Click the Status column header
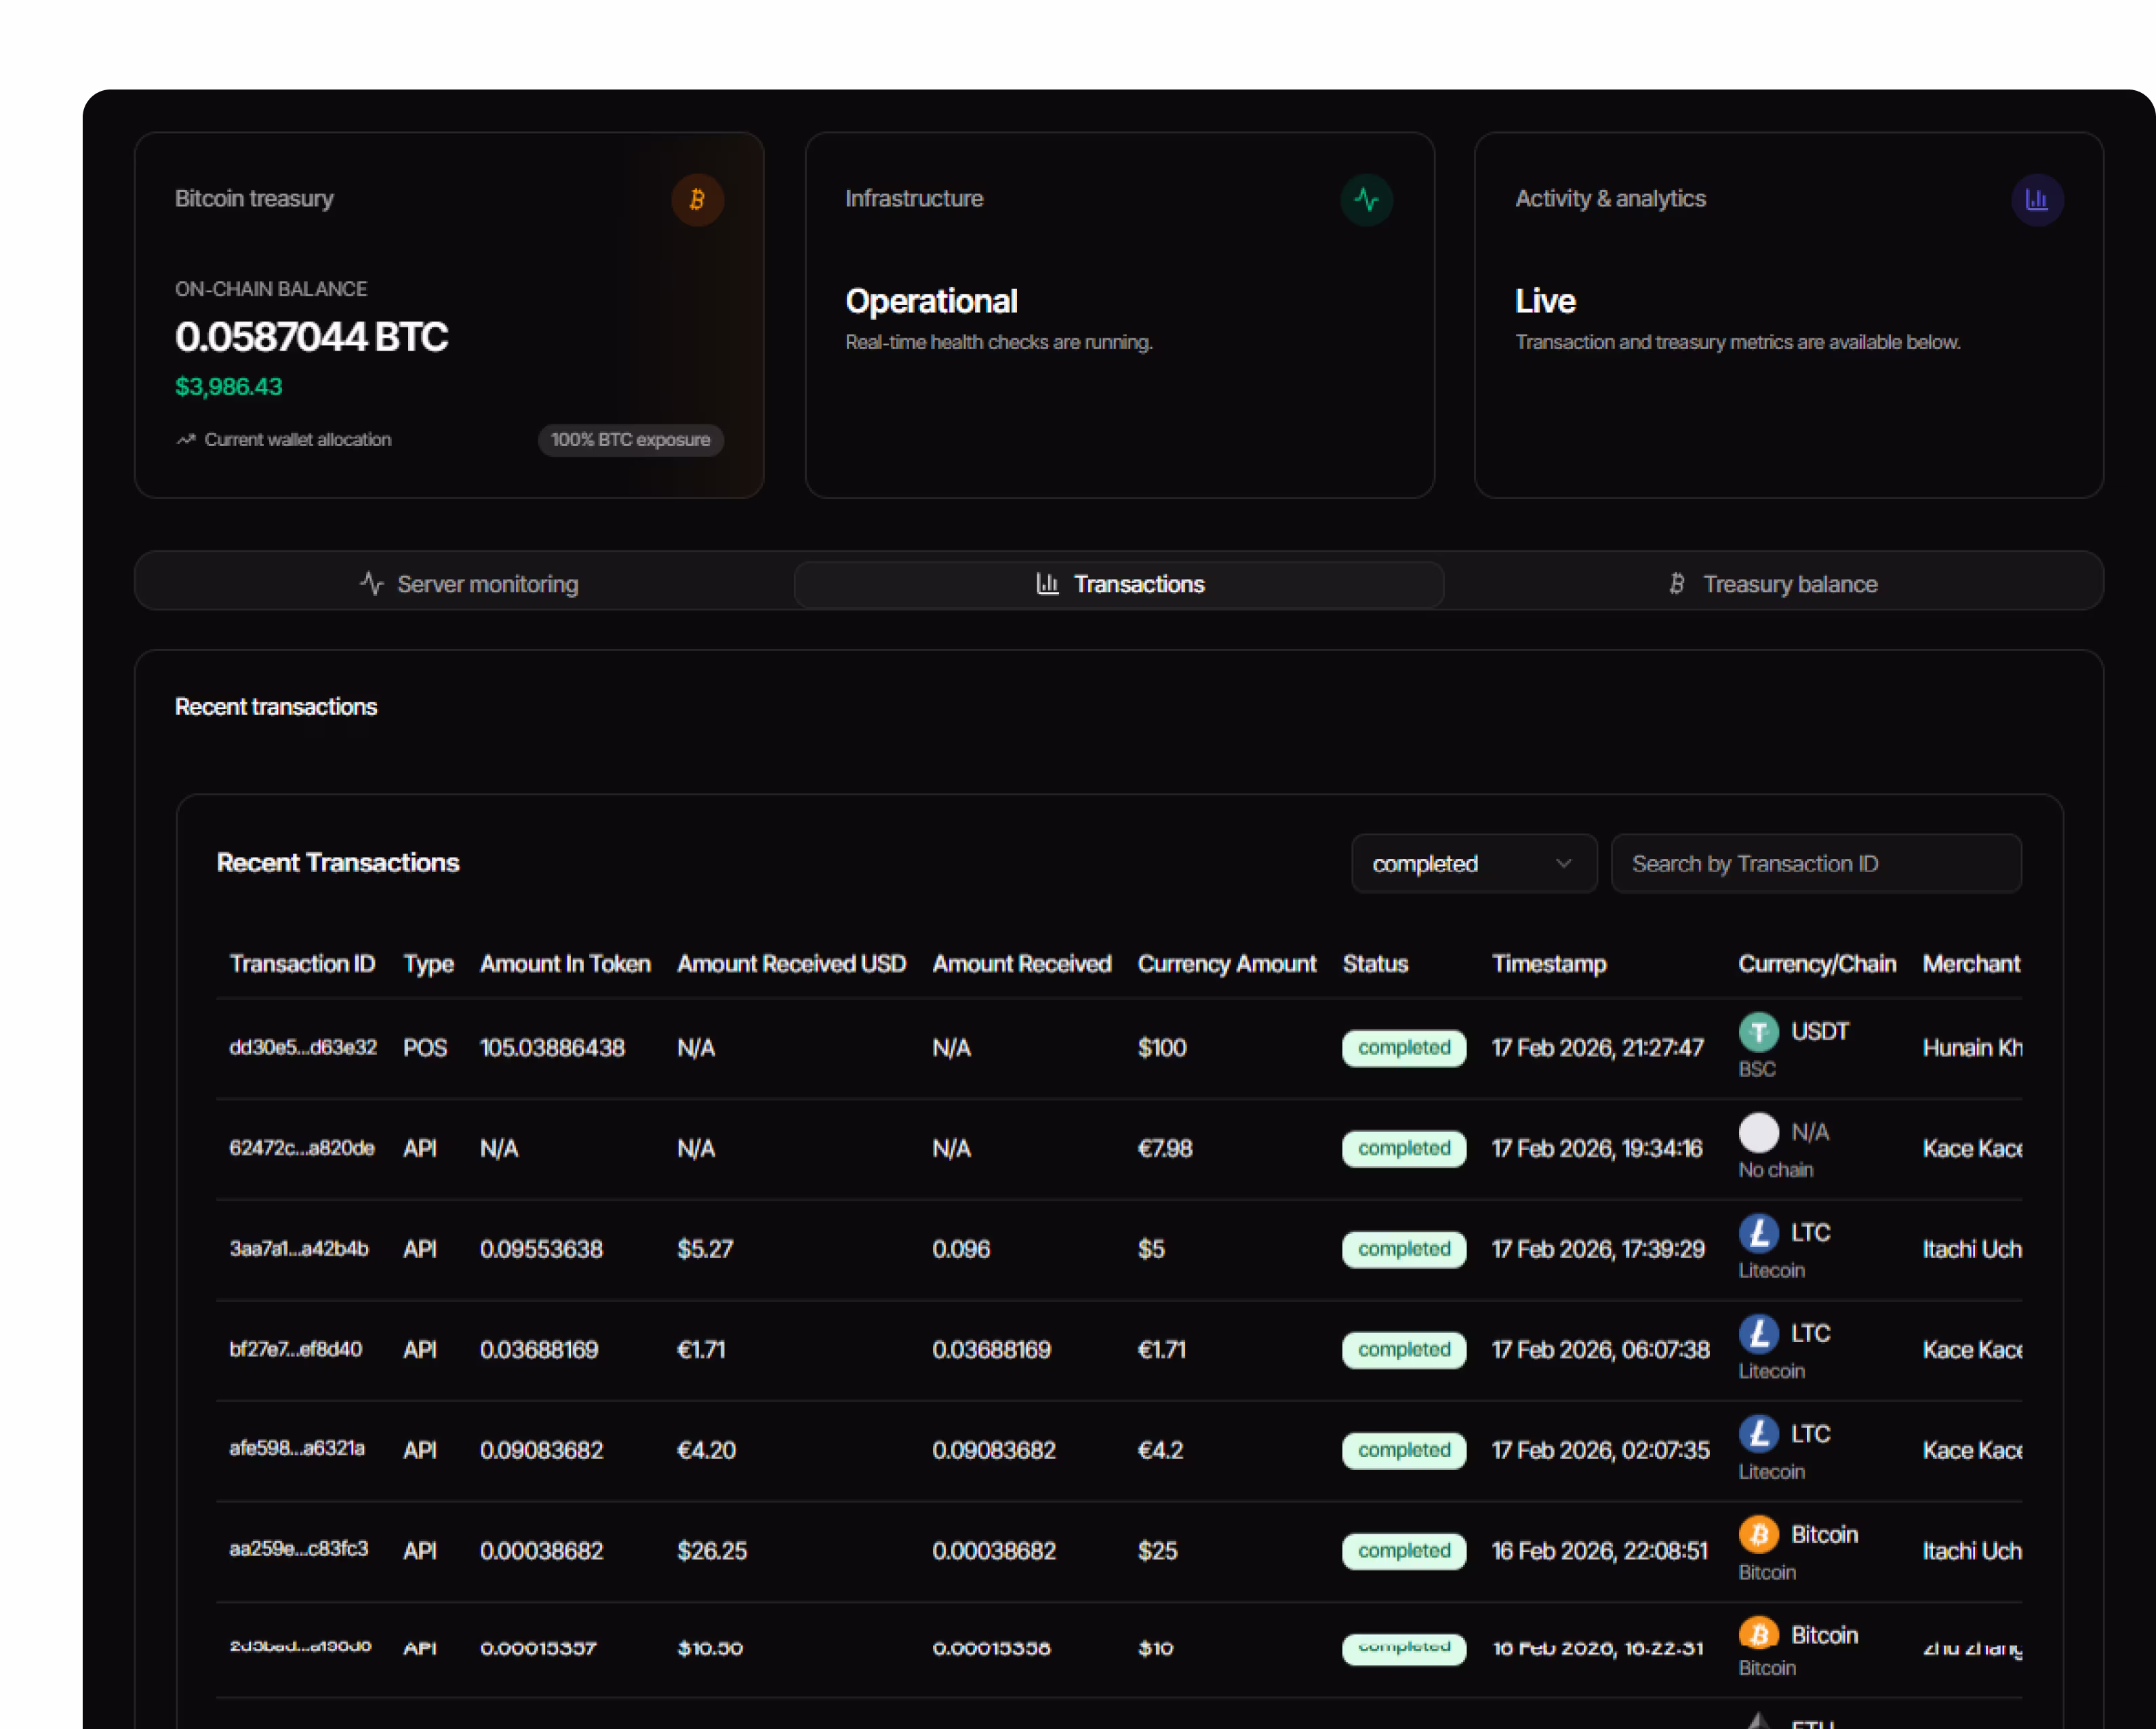Viewport: 2156px width, 1729px height. pos(1375,964)
